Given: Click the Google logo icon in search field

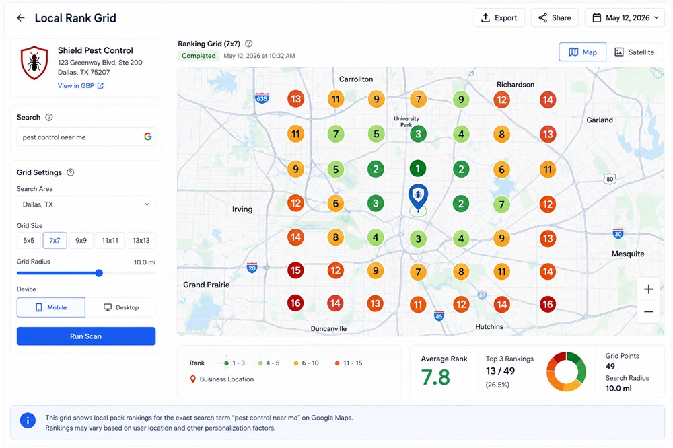Looking at the screenshot, I should pos(147,137).
